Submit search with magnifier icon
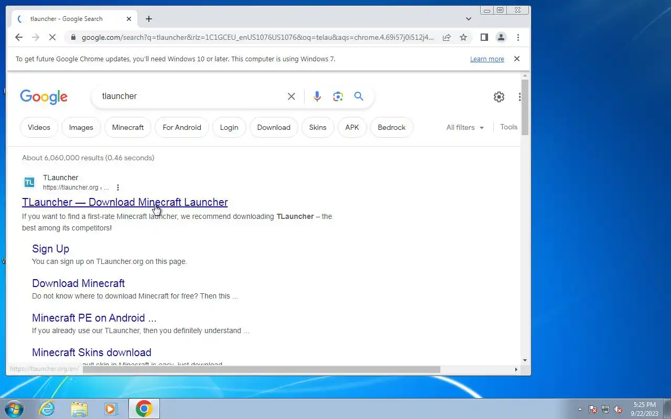 pyautogui.click(x=359, y=96)
